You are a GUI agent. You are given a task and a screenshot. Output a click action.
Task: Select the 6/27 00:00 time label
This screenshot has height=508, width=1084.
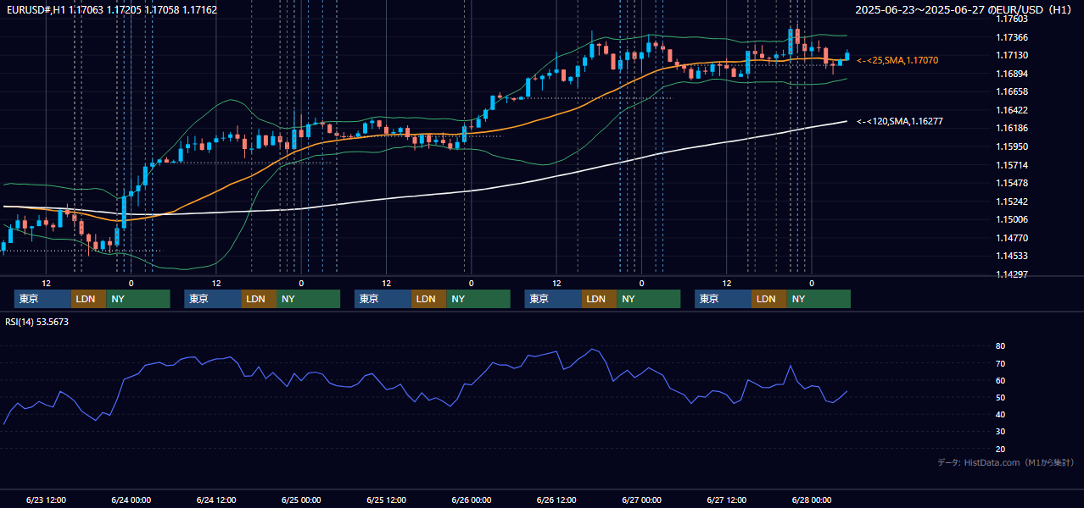pyautogui.click(x=642, y=500)
